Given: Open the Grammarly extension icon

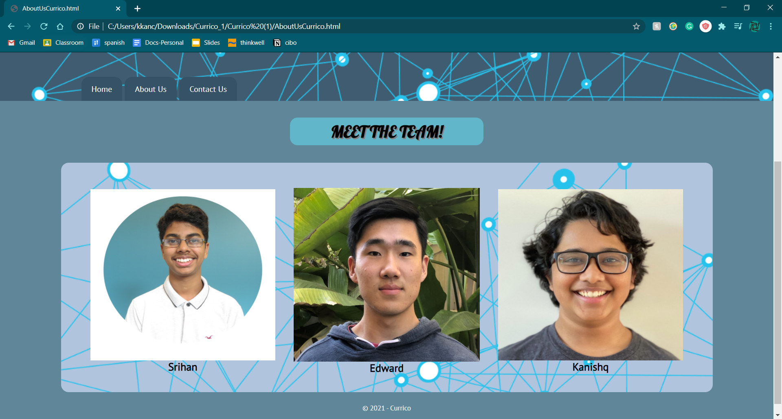Looking at the screenshot, I should pyautogui.click(x=689, y=26).
